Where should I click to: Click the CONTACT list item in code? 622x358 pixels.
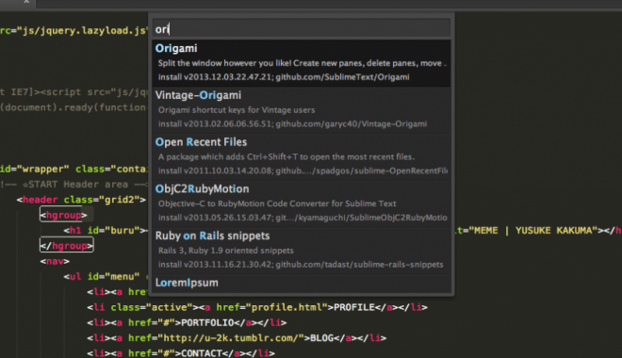click(181, 353)
